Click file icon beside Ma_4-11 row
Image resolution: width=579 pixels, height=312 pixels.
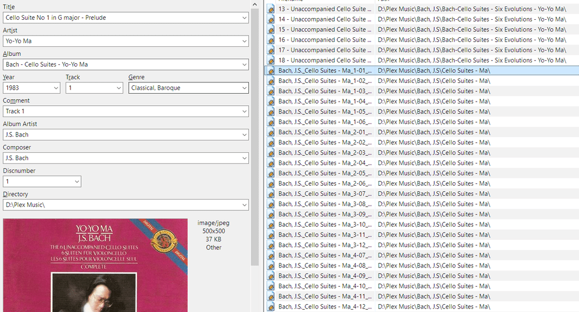click(x=271, y=296)
